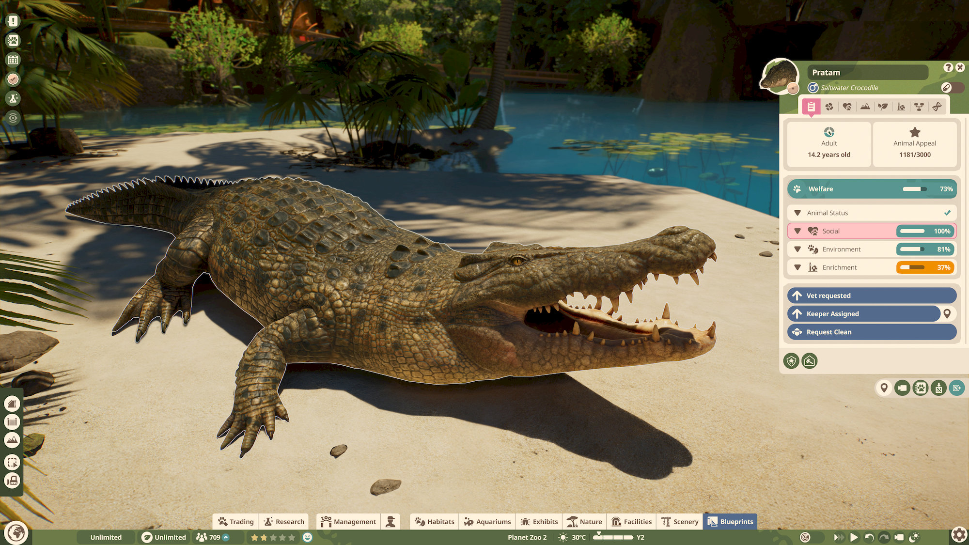Click the shield paw icon below the action buttons
Image resolution: width=969 pixels, height=545 pixels.
791,361
